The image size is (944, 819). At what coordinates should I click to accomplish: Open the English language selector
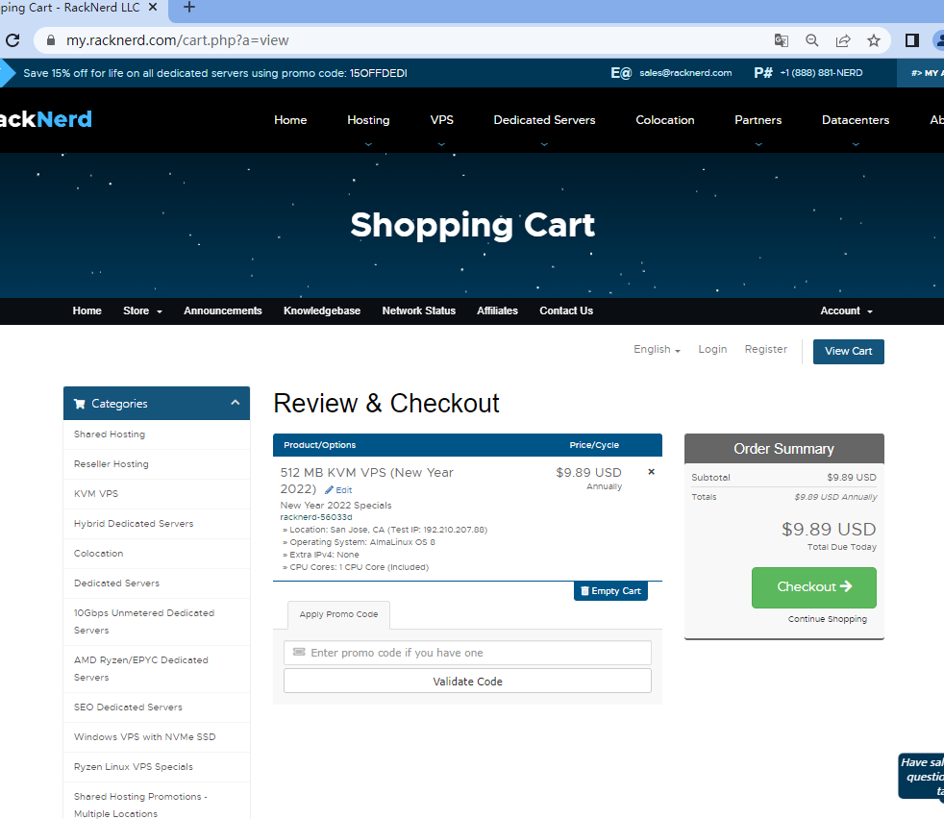click(x=657, y=349)
